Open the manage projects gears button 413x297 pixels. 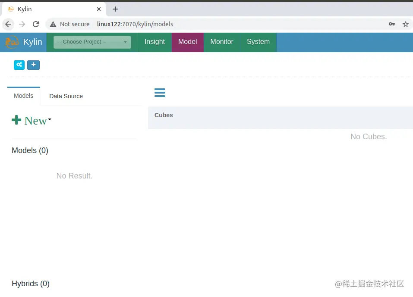pos(19,65)
